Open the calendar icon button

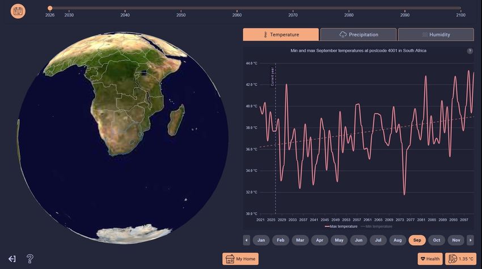click(x=18, y=11)
